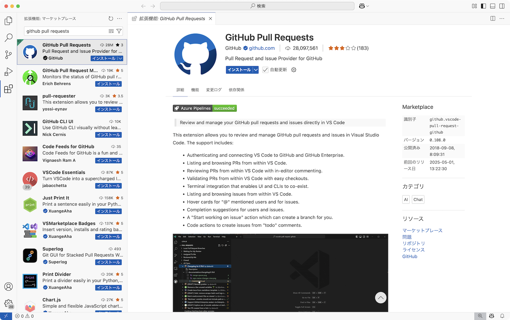
Task: Open Copilot status in status bar
Action: coord(492,316)
